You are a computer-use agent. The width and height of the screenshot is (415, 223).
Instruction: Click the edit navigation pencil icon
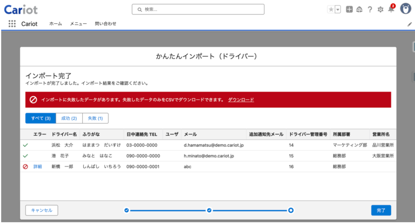[409, 24]
